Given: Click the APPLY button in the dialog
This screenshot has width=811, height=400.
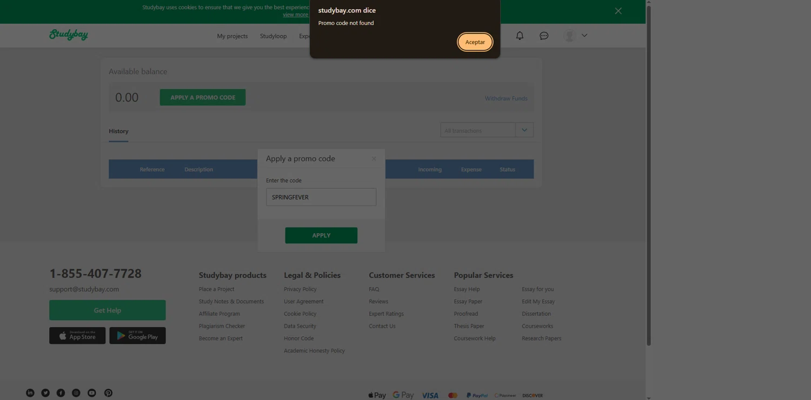Looking at the screenshot, I should (321, 235).
